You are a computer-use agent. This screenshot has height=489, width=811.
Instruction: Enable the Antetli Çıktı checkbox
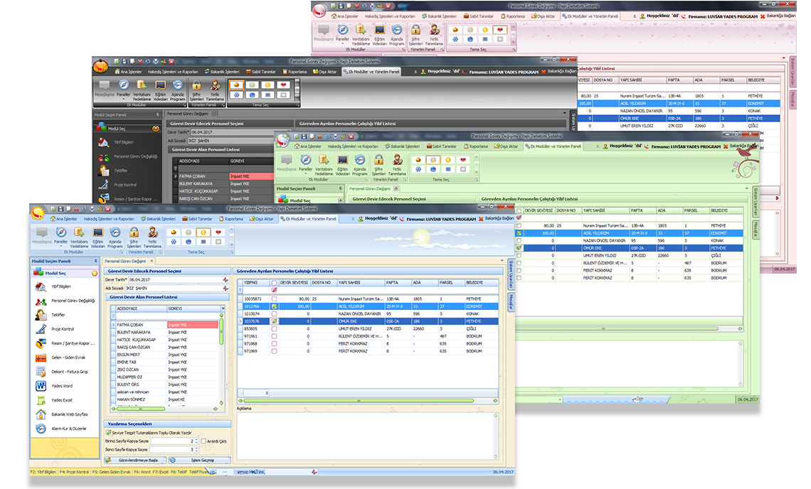[203, 441]
